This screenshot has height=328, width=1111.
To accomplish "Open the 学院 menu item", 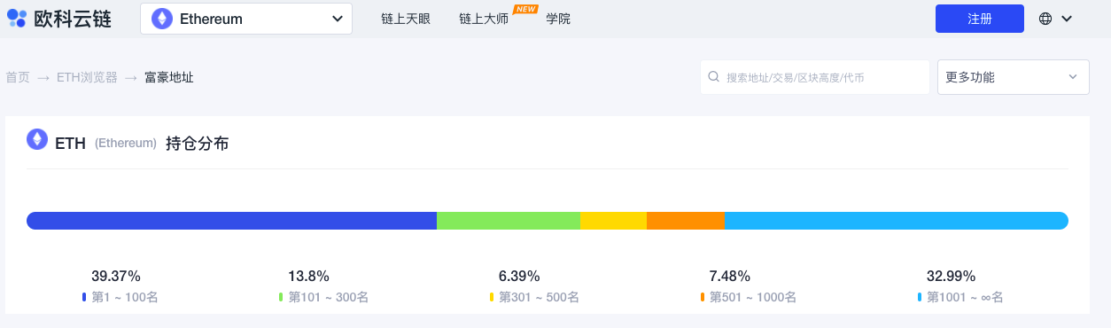I will click(x=558, y=19).
